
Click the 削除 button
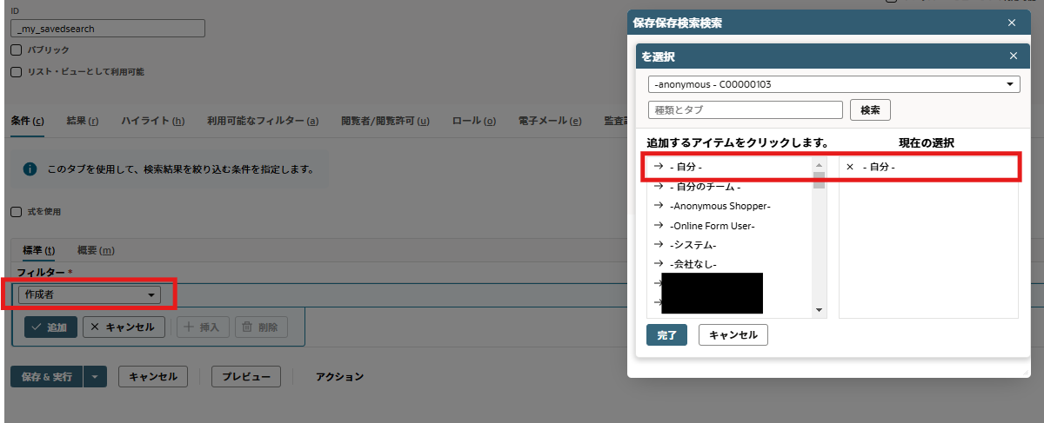(x=261, y=327)
